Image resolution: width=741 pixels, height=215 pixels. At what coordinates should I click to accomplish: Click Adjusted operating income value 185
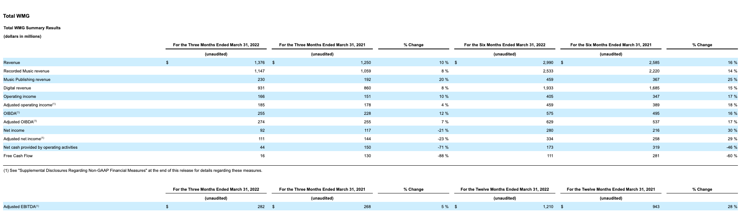(x=261, y=105)
